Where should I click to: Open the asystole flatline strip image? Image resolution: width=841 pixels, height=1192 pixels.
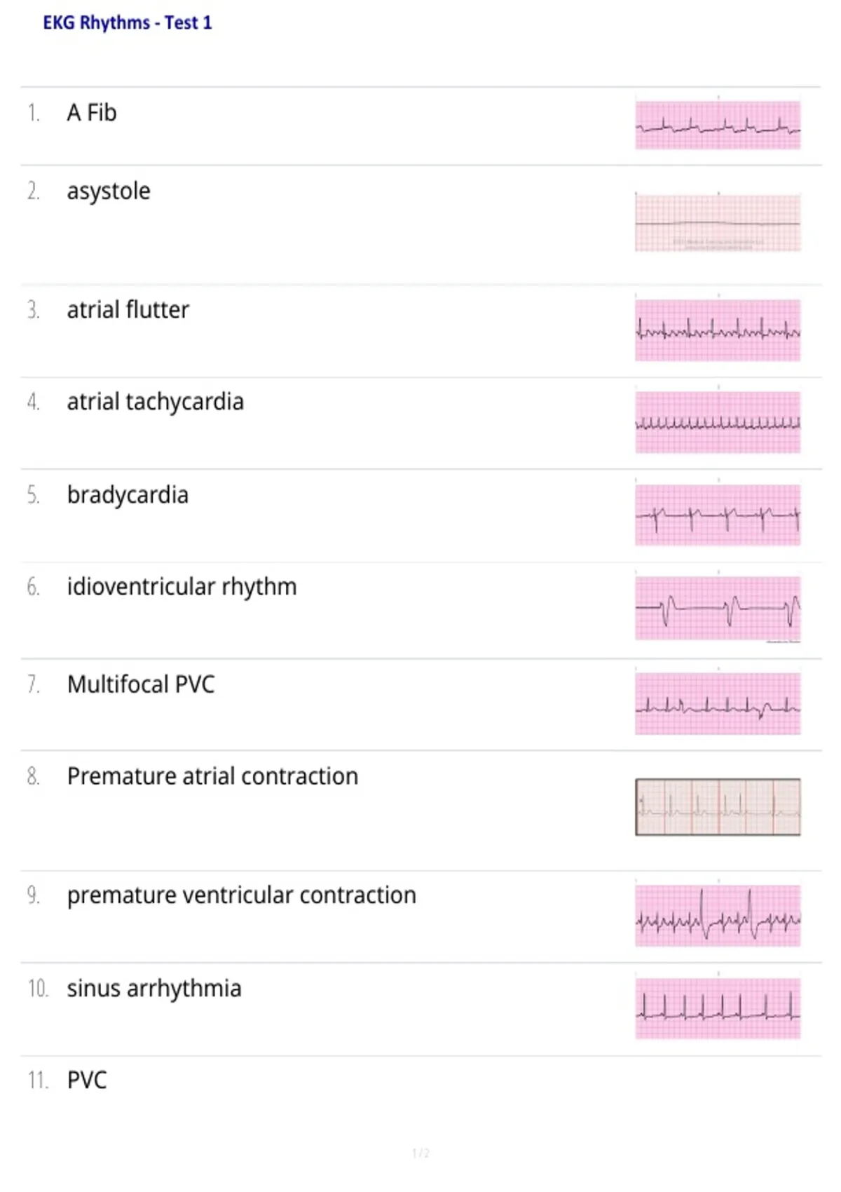[x=718, y=223]
